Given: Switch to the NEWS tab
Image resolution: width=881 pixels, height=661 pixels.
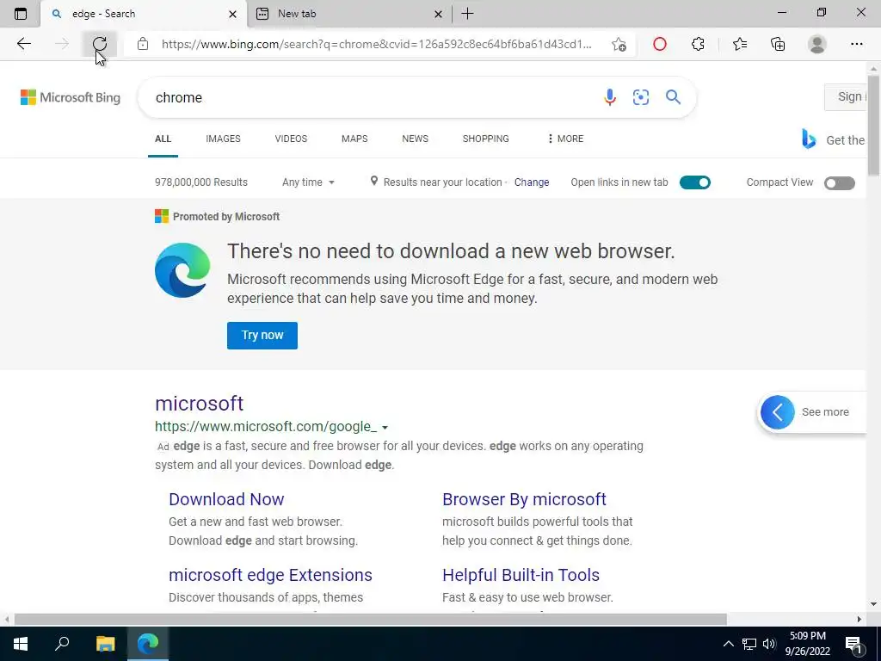Looking at the screenshot, I should 416,139.
